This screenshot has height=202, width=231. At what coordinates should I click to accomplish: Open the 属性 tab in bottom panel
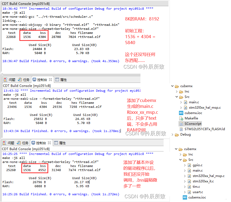tap(60, 143)
